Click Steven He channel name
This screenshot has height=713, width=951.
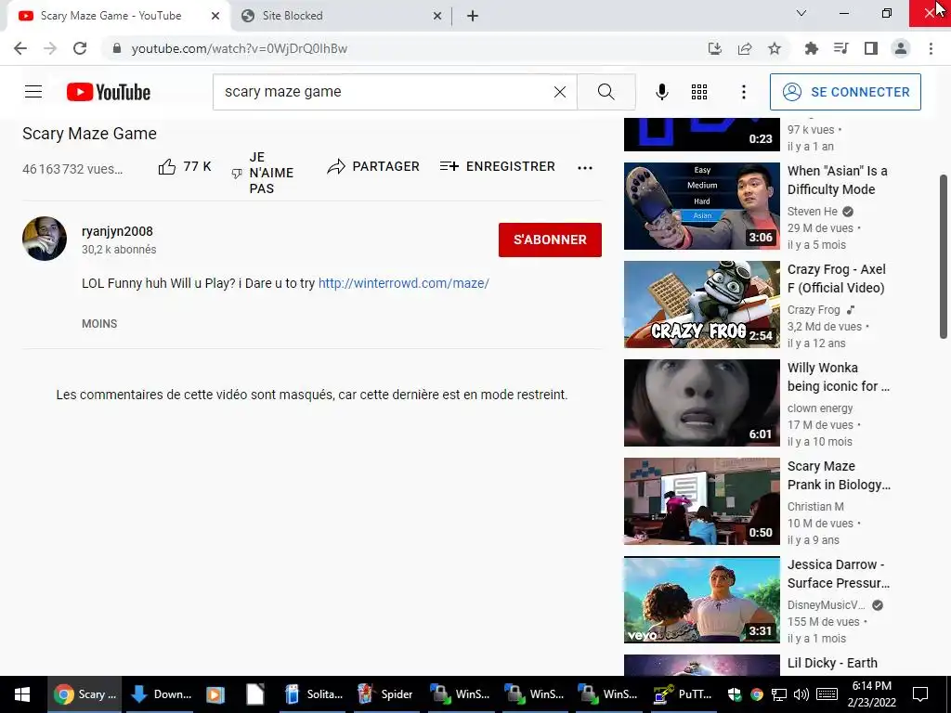pos(812,212)
